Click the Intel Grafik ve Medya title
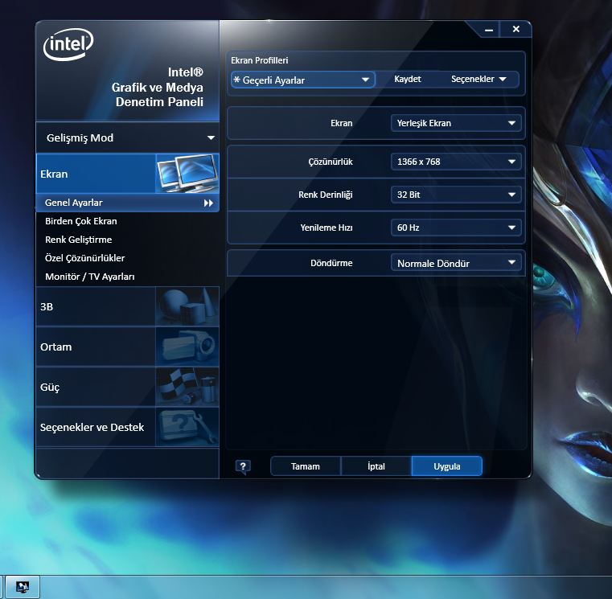Screen dimensions: 612x599 coord(158,87)
